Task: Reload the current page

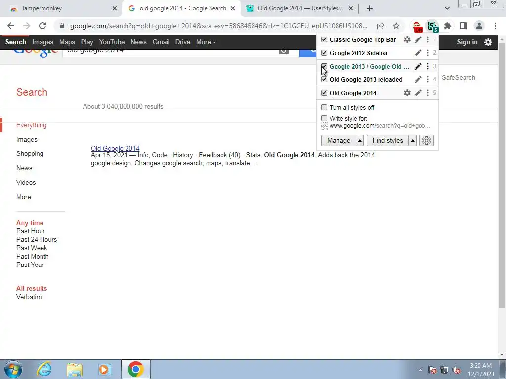Action: click(42, 26)
